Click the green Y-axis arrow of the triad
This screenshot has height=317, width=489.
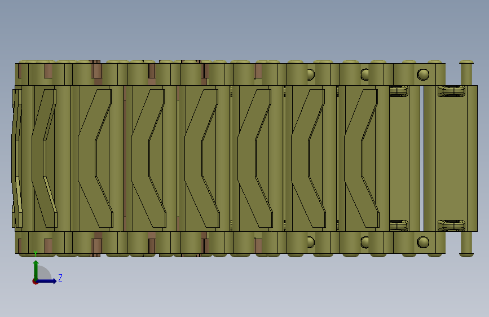(x=36, y=270)
